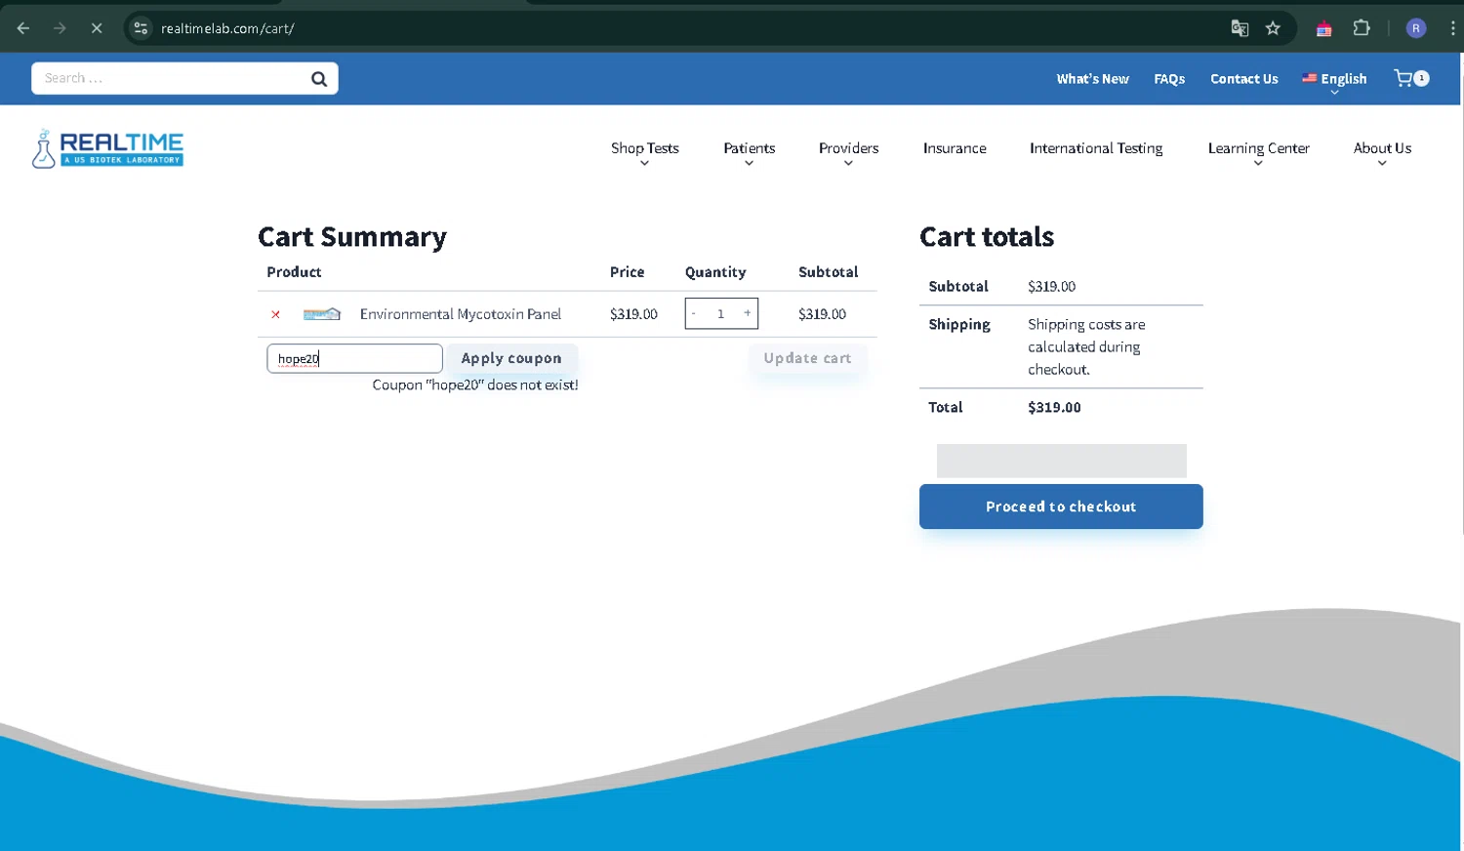1464x851 pixels.
Task: Click the Cart totals heading
Action: pyautogui.click(x=987, y=237)
